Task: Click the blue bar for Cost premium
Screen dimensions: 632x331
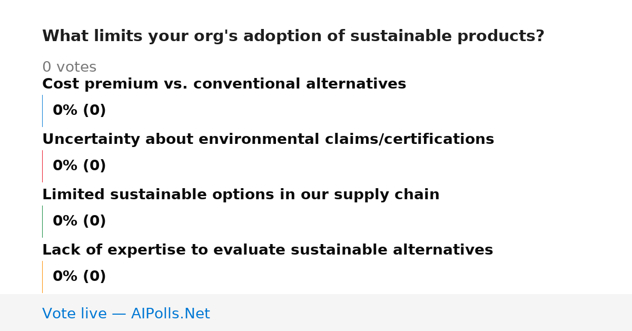Action: pyautogui.click(x=42, y=111)
